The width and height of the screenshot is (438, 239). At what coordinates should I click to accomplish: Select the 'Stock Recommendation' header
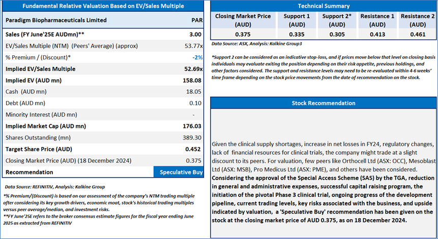coord(324,103)
